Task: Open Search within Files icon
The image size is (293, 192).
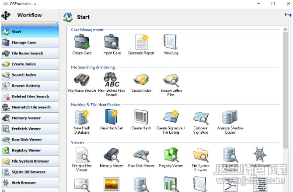Action: click(171, 80)
